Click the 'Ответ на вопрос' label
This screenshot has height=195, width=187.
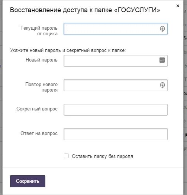[x=39, y=133]
